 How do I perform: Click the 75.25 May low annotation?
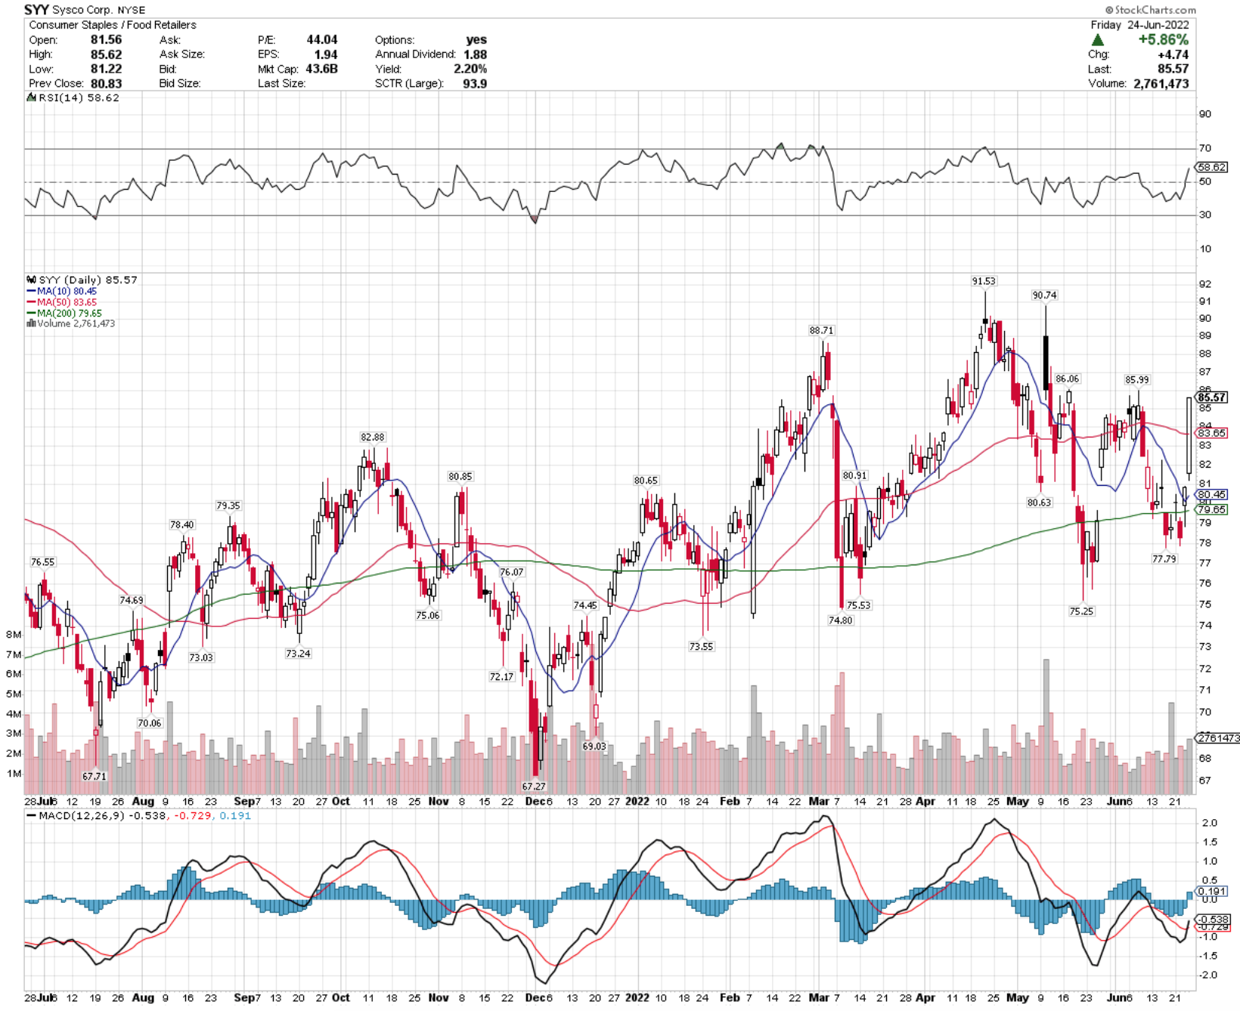coord(1081,611)
